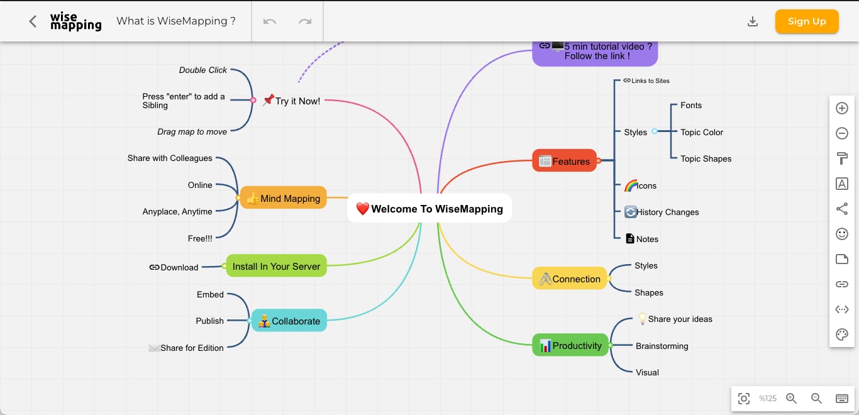This screenshot has height=415, width=859.
Task: Select the Productivity topic node
Action: [x=570, y=345]
